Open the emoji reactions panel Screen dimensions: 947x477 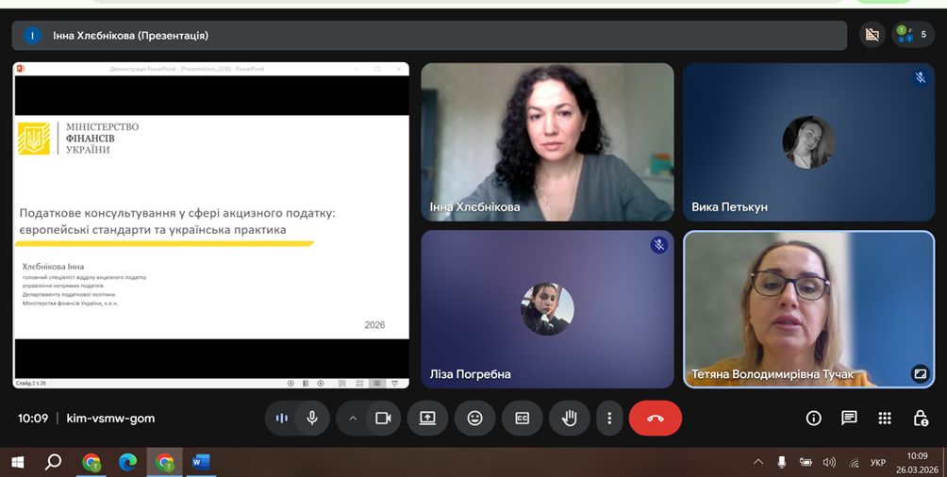[x=474, y=418]
